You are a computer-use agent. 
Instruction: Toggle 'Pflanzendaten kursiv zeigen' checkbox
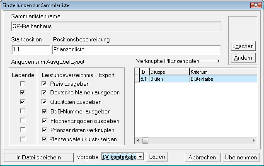pyautogui.click(x=45, y=140)
